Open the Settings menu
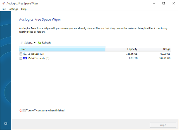This screenshot has width=179, height=130. point(13,9)
